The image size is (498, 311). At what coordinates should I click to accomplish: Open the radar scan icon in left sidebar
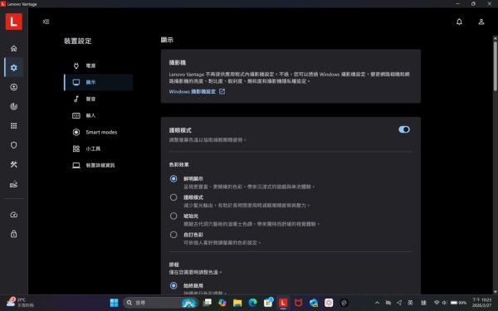[13, 106]
